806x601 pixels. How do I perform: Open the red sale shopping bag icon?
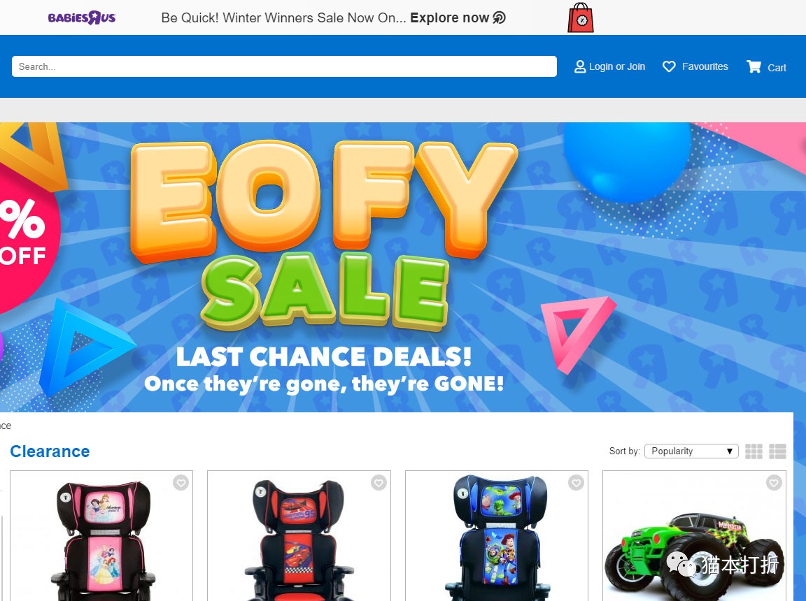pos(580,18)
